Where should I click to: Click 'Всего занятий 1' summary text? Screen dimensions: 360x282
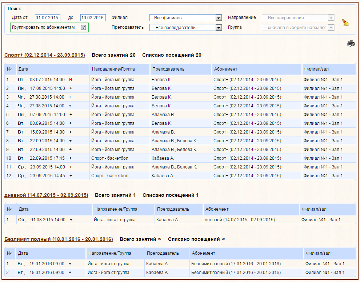(115, 195)
